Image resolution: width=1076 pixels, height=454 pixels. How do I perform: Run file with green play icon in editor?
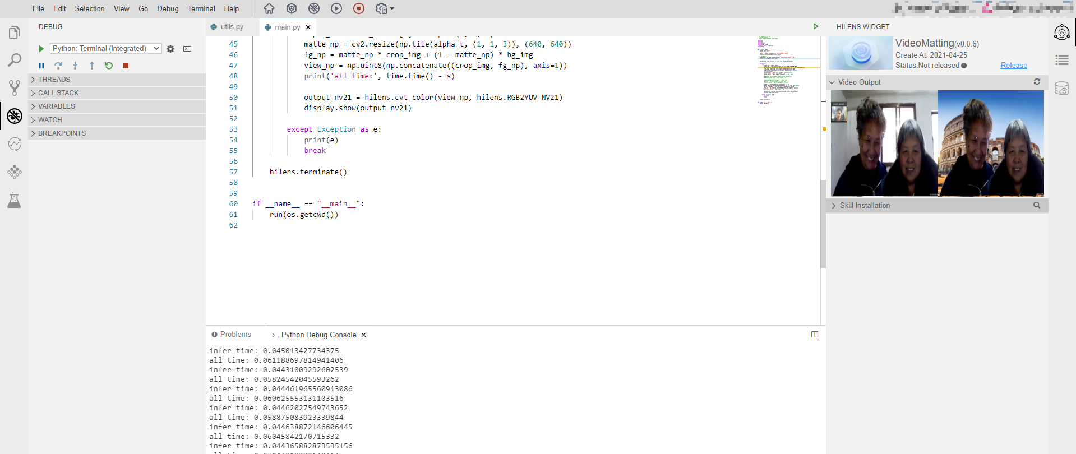[x=816, y=26]
